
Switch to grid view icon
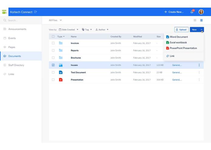(195, 20)
